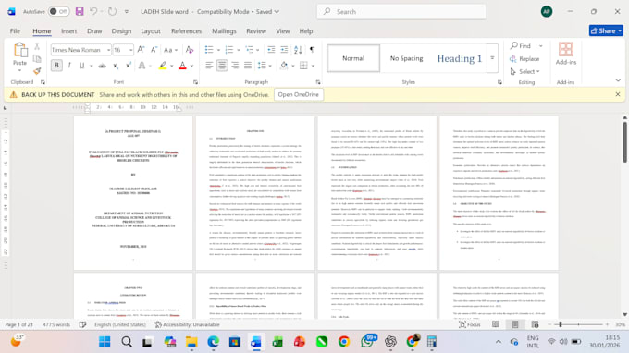
Task: Open line spacing dropdown
Action: 270,66
